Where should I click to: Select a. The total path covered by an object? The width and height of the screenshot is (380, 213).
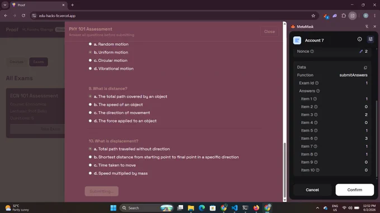tap(90, 96)
